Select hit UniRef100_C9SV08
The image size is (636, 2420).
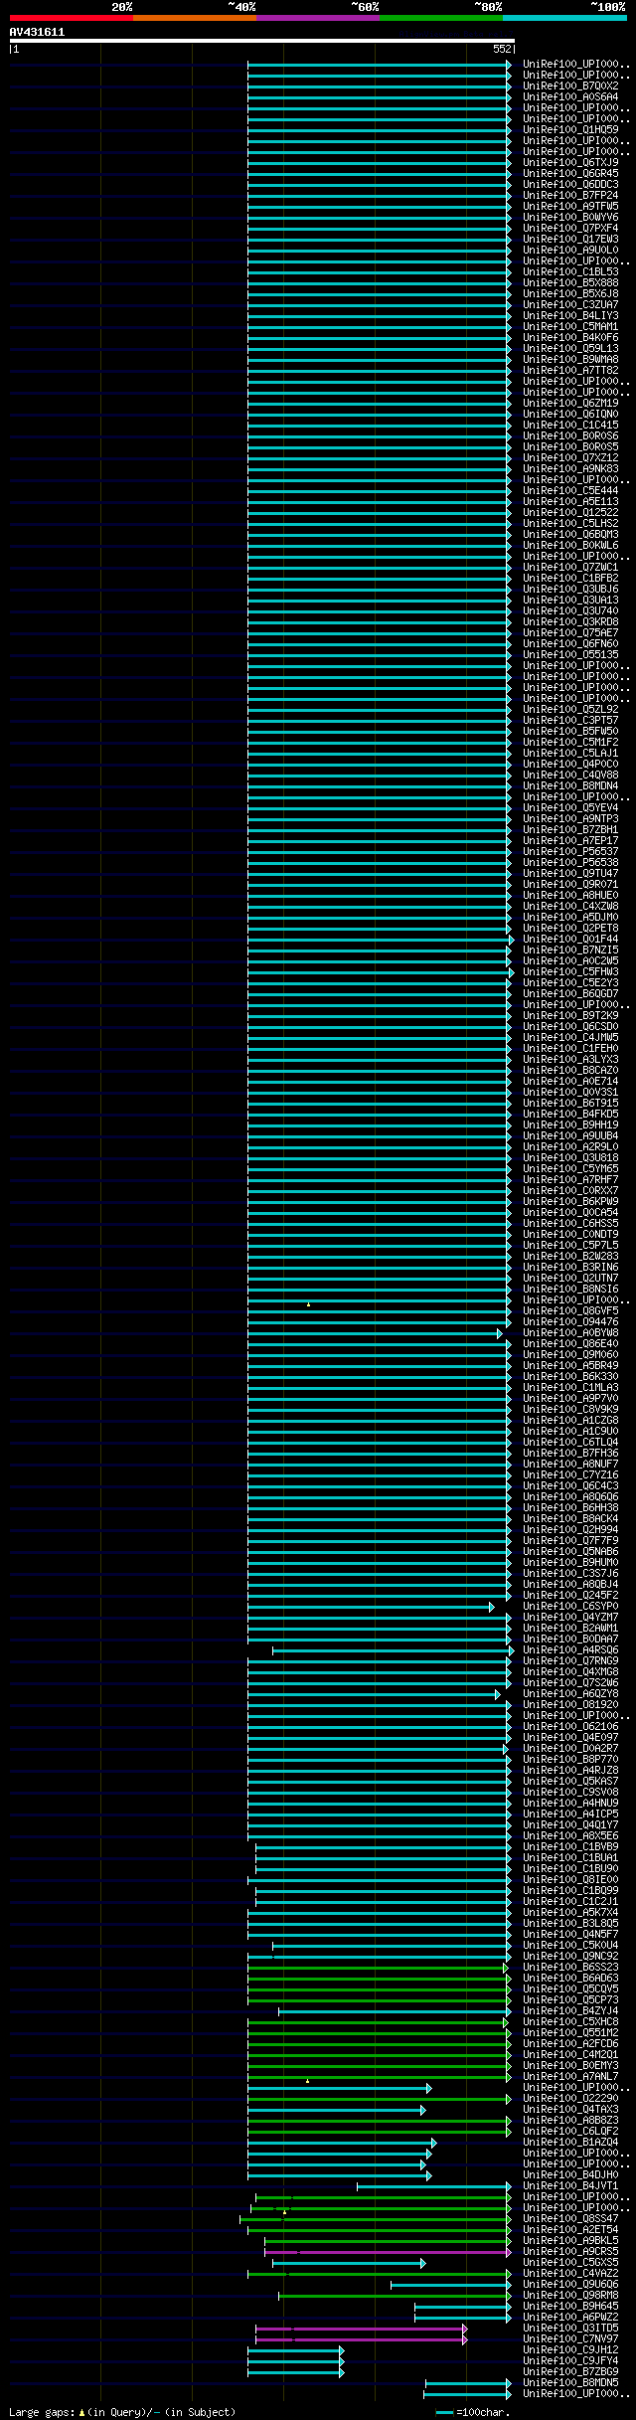[570, 1793]
